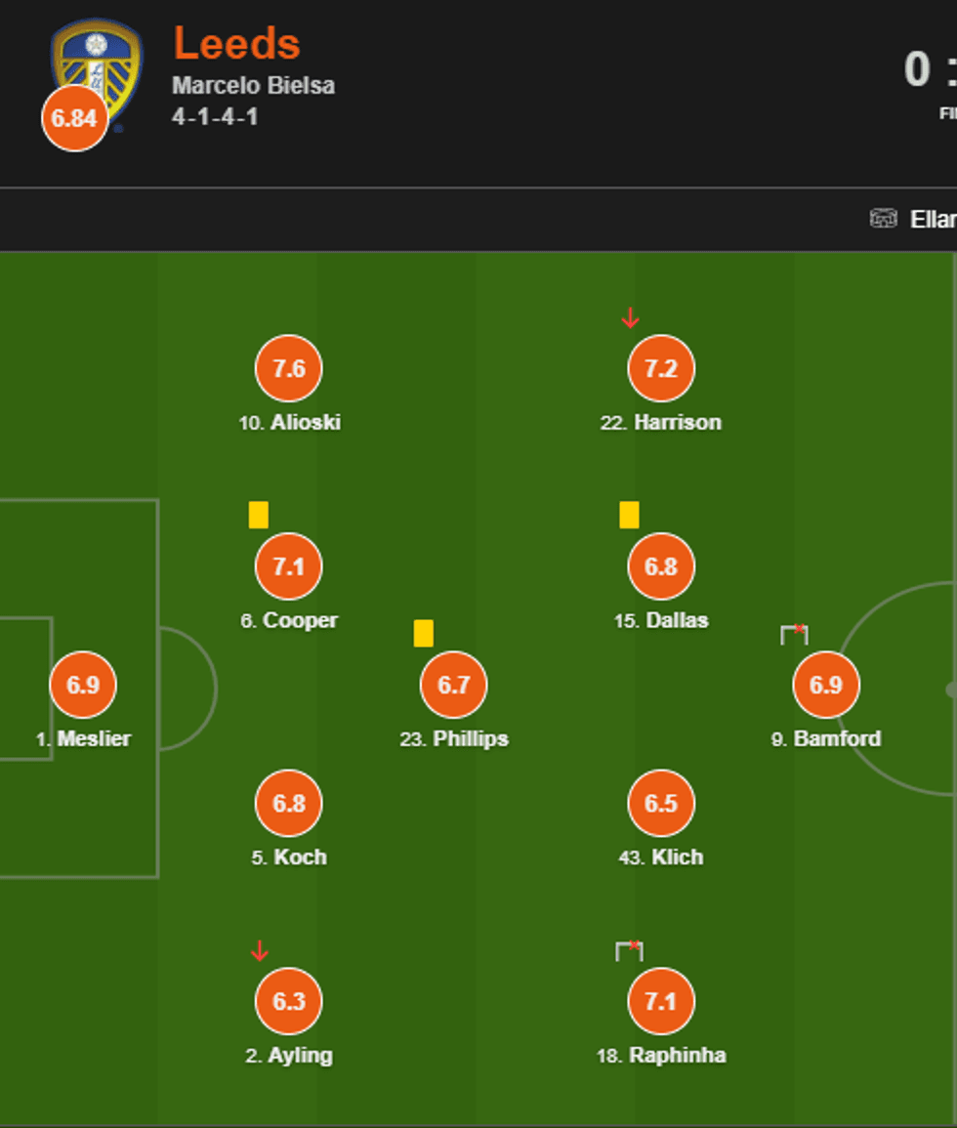Image resolution: width=957 pixels, height=1128 pixels.
Task: Click Dallas's yellow card icon
Action: (629, 515)
